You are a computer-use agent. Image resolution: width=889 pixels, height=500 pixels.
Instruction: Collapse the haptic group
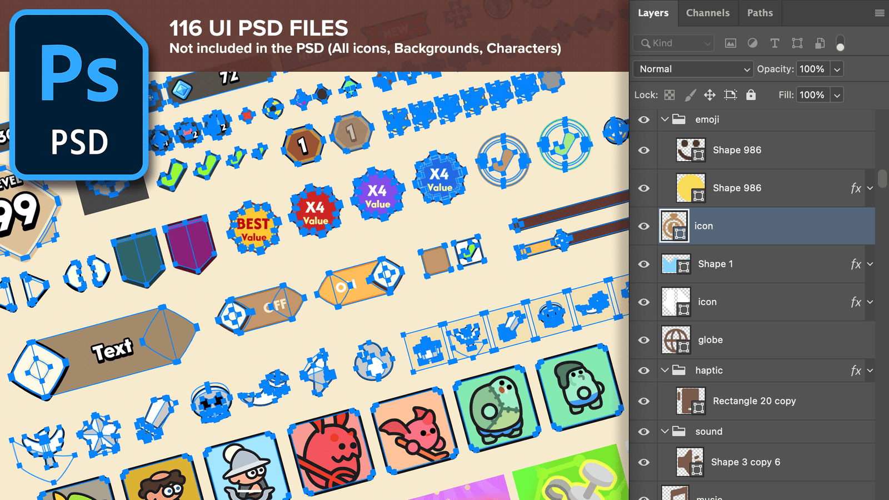tap(665, 370)
